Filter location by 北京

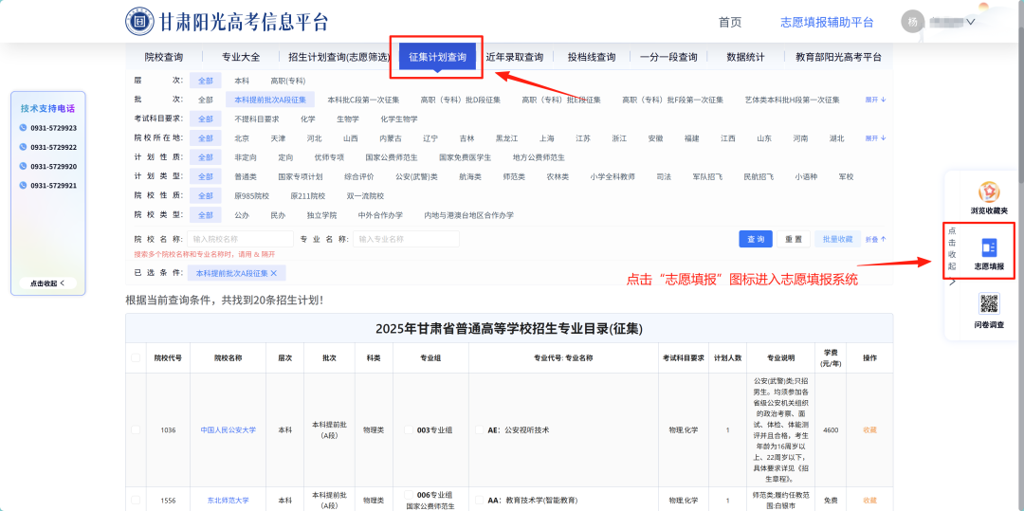pyautogui.click(x=242, y=138)
